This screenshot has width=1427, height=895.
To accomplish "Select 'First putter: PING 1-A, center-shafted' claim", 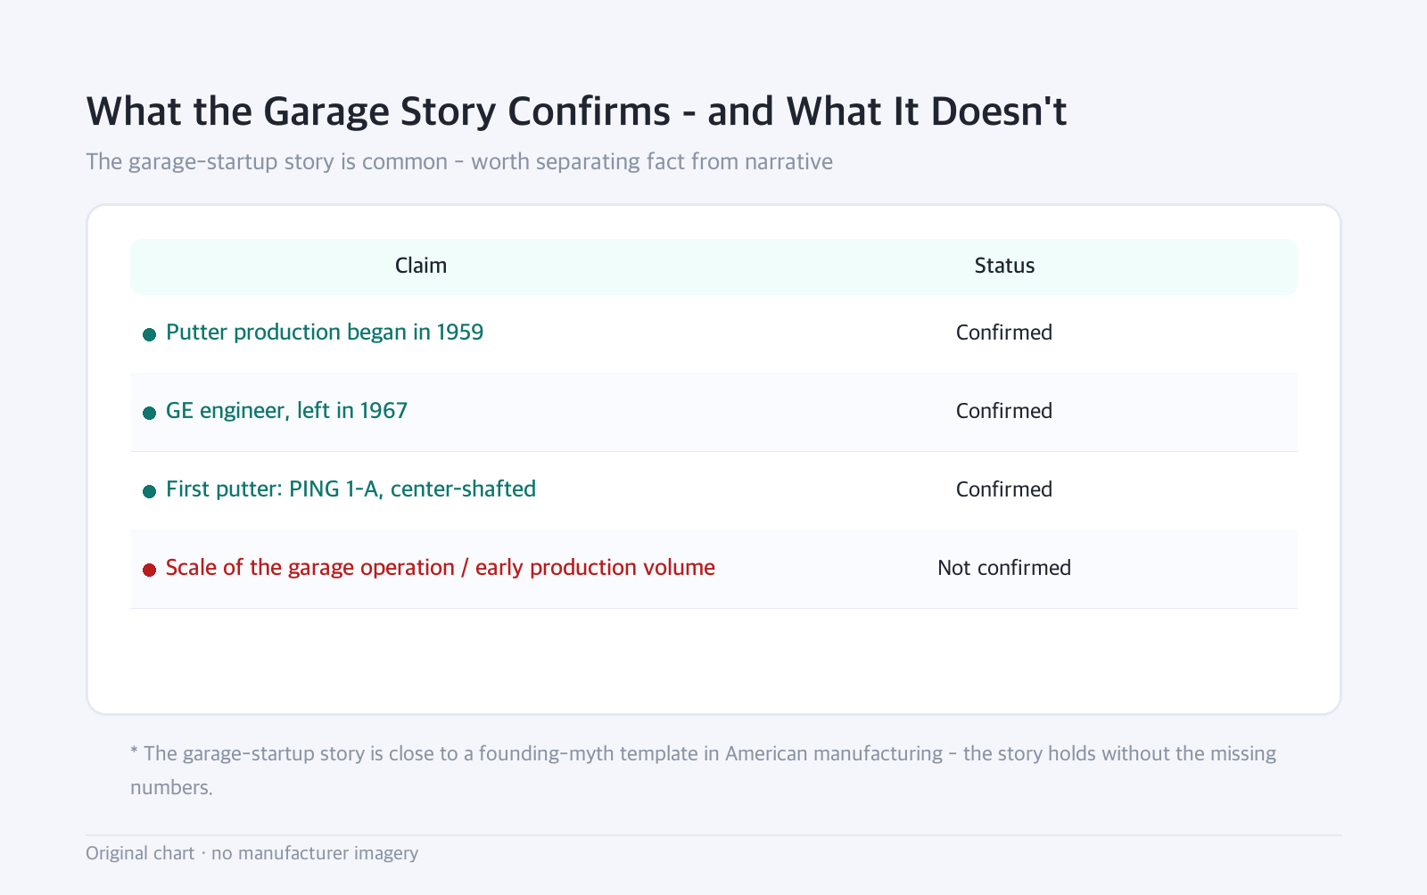I will [x=351, y=489].
